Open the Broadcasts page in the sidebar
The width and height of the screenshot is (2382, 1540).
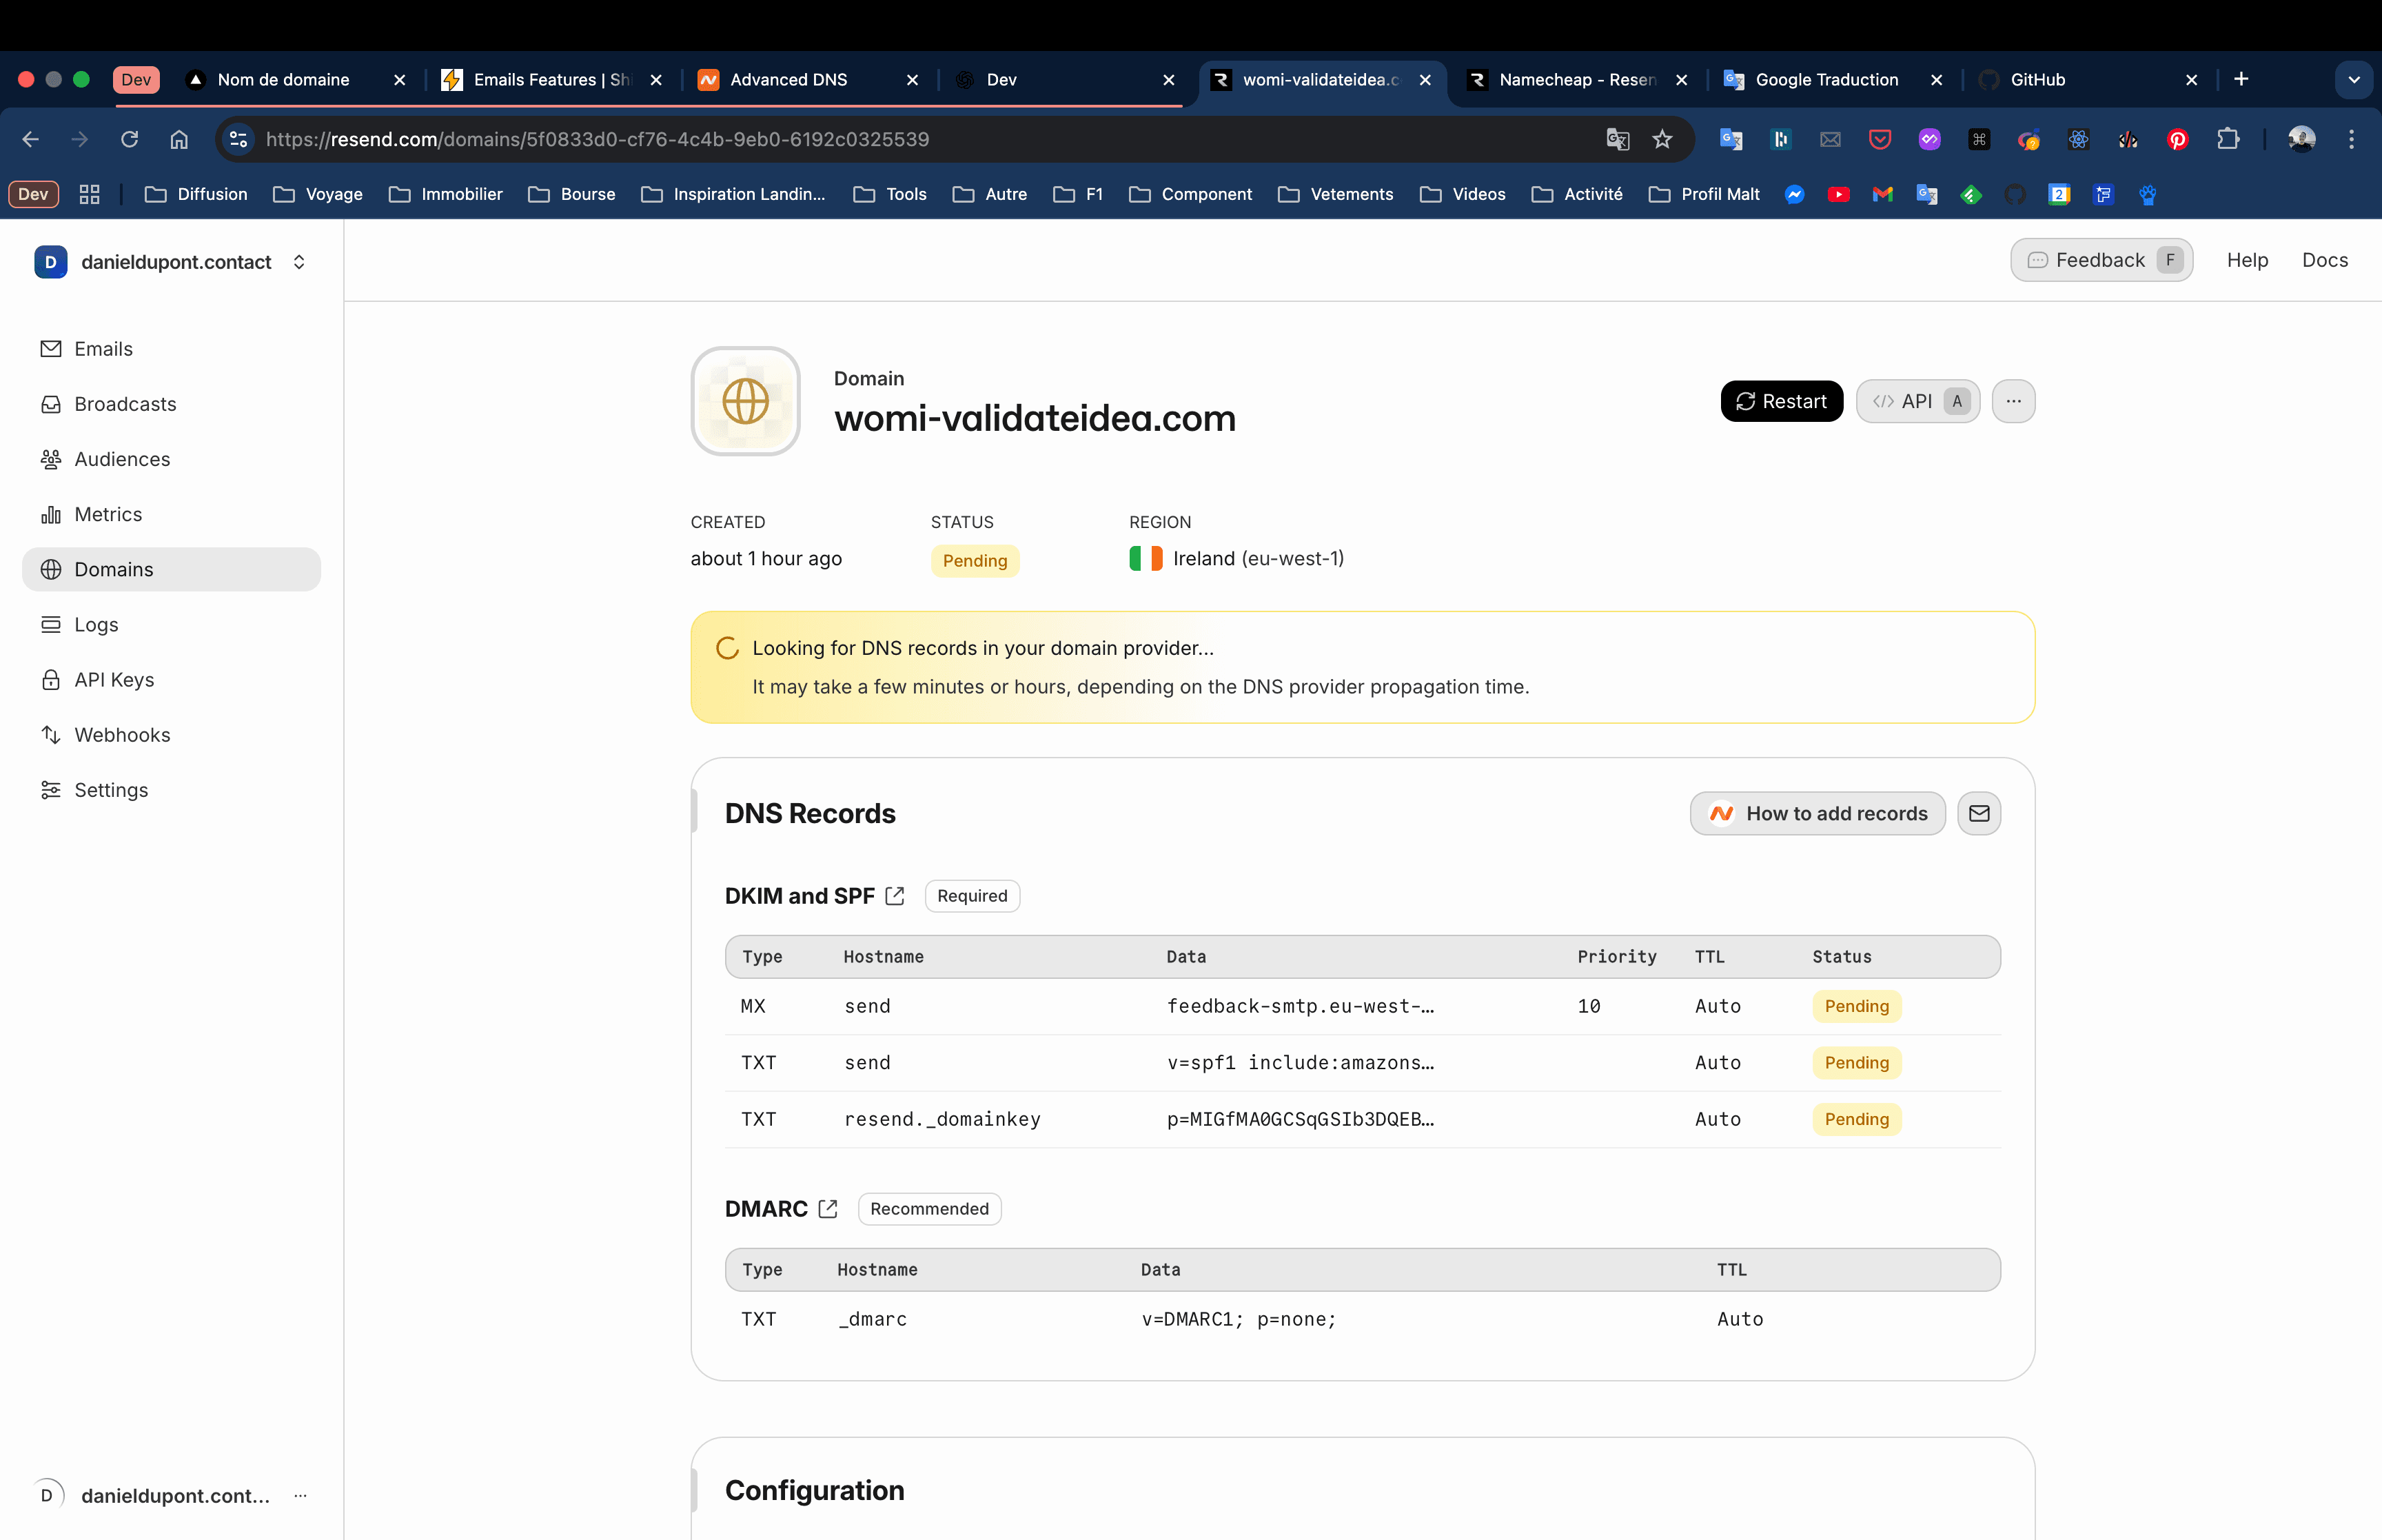tap(125, 404)
